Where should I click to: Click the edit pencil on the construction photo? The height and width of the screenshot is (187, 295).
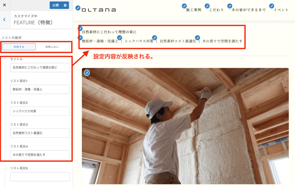[87, 73]
